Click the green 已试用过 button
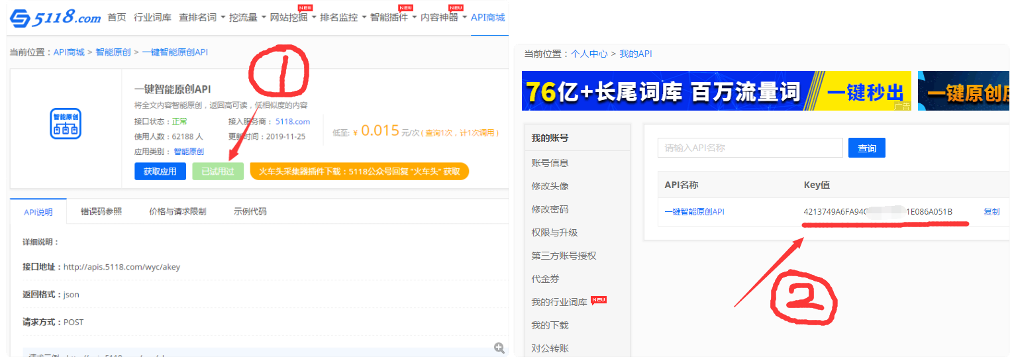The image size is (1012, 357). tap(218, 171)
